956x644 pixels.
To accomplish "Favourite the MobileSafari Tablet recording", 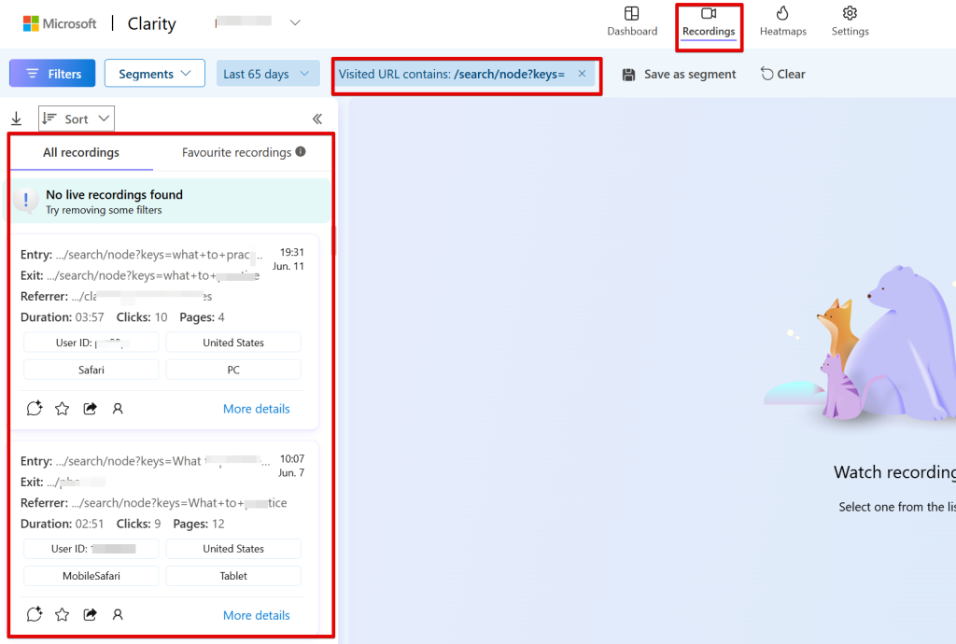I will coord(63,614).
